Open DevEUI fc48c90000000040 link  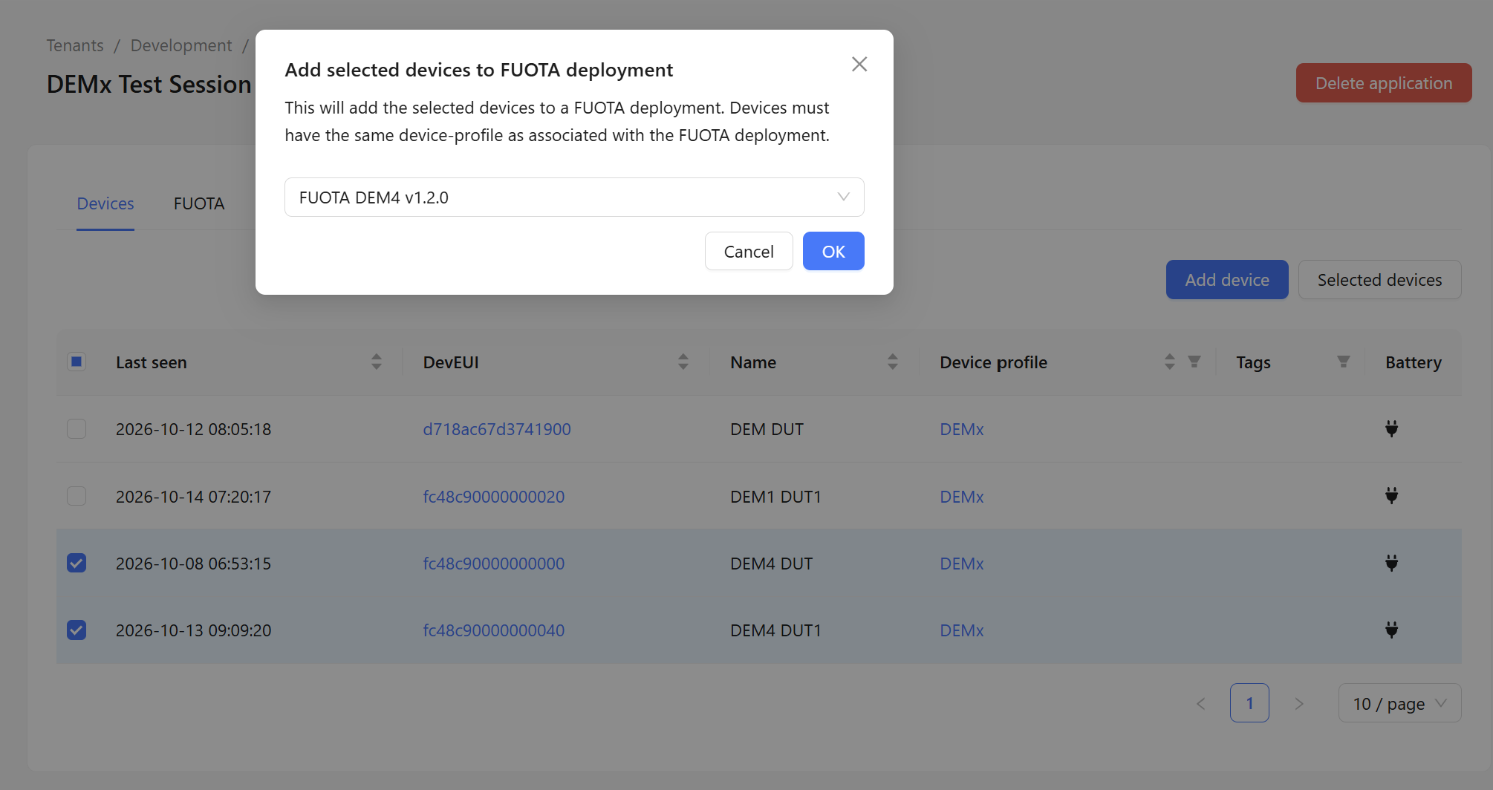(x=494, y=630)
